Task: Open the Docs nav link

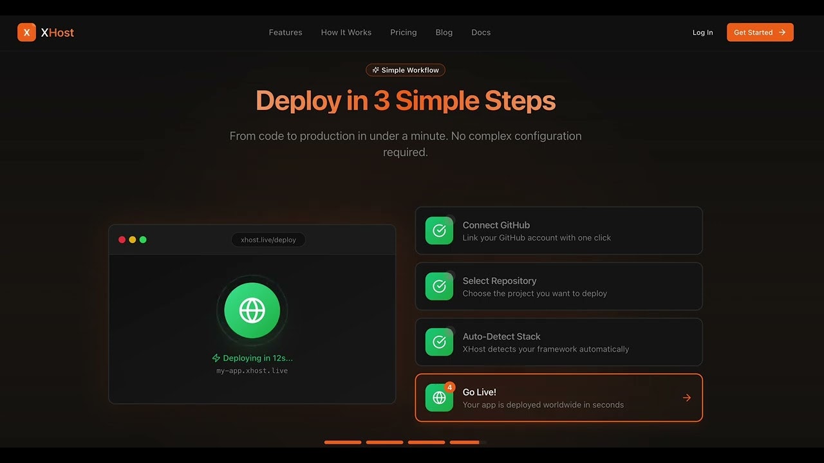Action: coord(481,32)
